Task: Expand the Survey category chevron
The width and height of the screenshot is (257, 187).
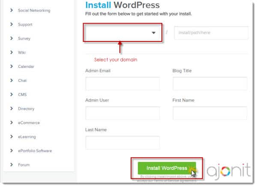Action: coord(12,38)
